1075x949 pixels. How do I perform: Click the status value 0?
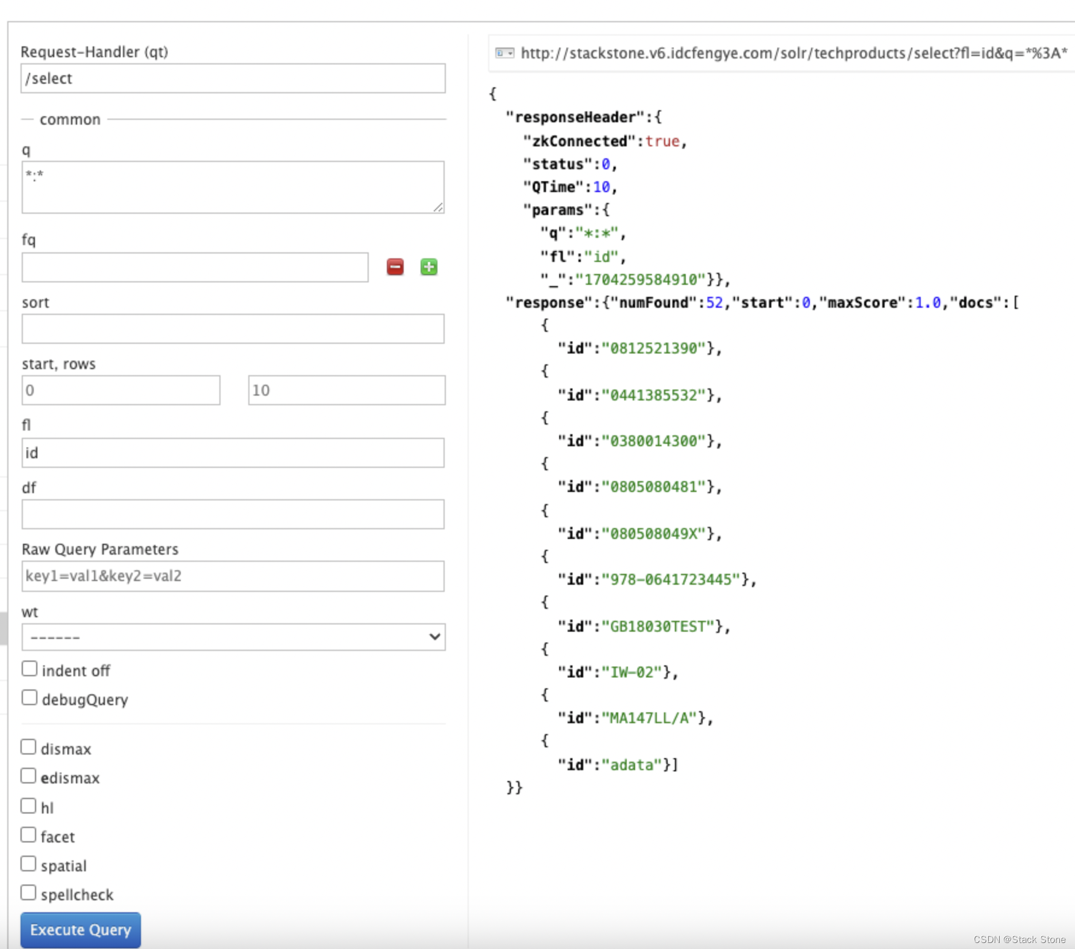(x=606, y=164)
